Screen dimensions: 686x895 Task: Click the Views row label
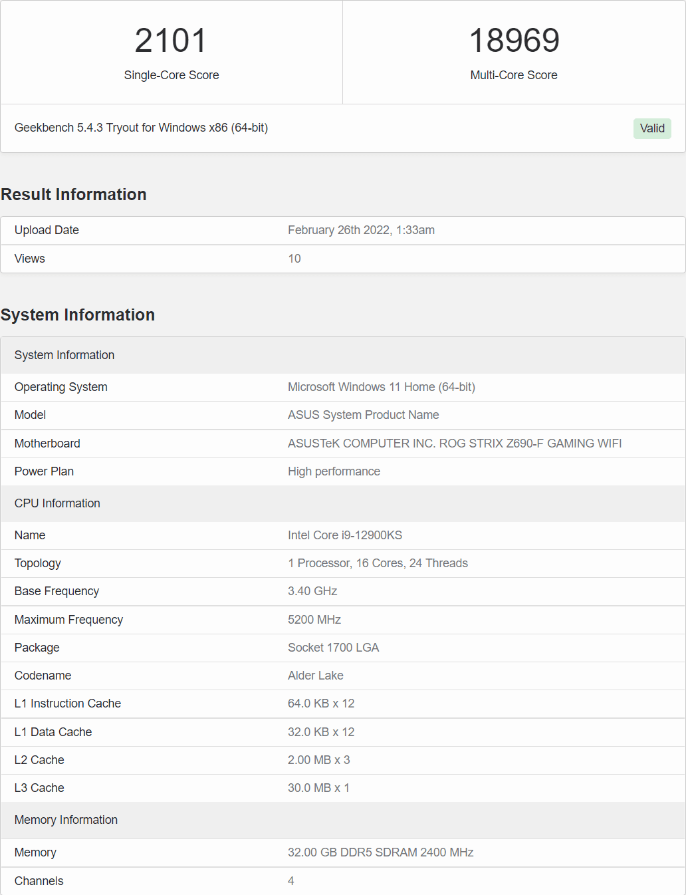point(30,259)
